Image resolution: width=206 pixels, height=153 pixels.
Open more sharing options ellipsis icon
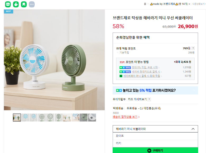pyautogui.click(x=32, y=4)
